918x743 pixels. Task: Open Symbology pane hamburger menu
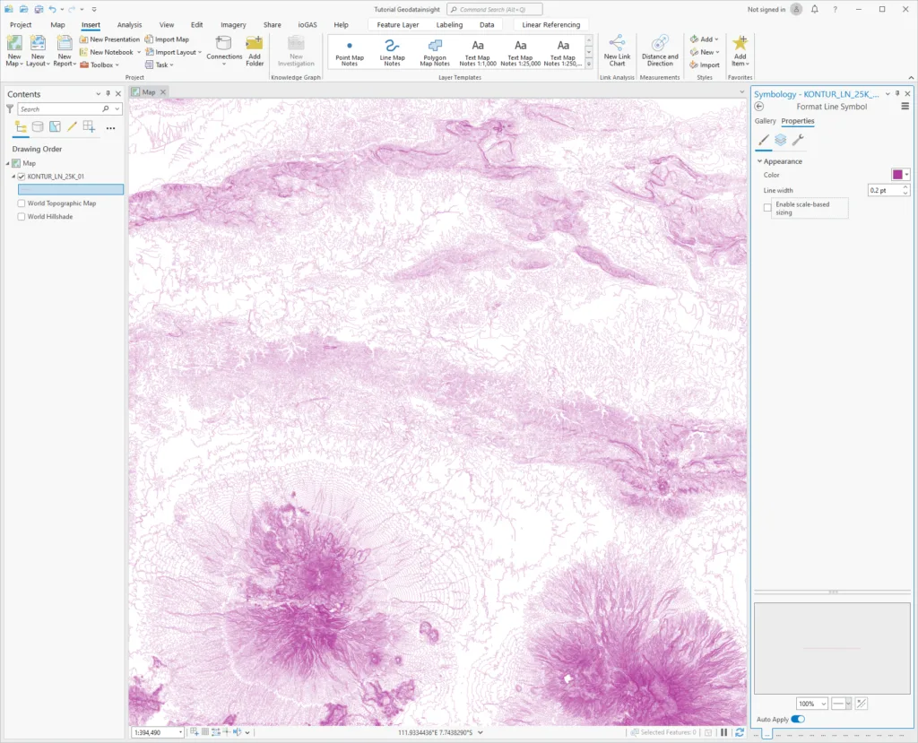pos(905,107)
